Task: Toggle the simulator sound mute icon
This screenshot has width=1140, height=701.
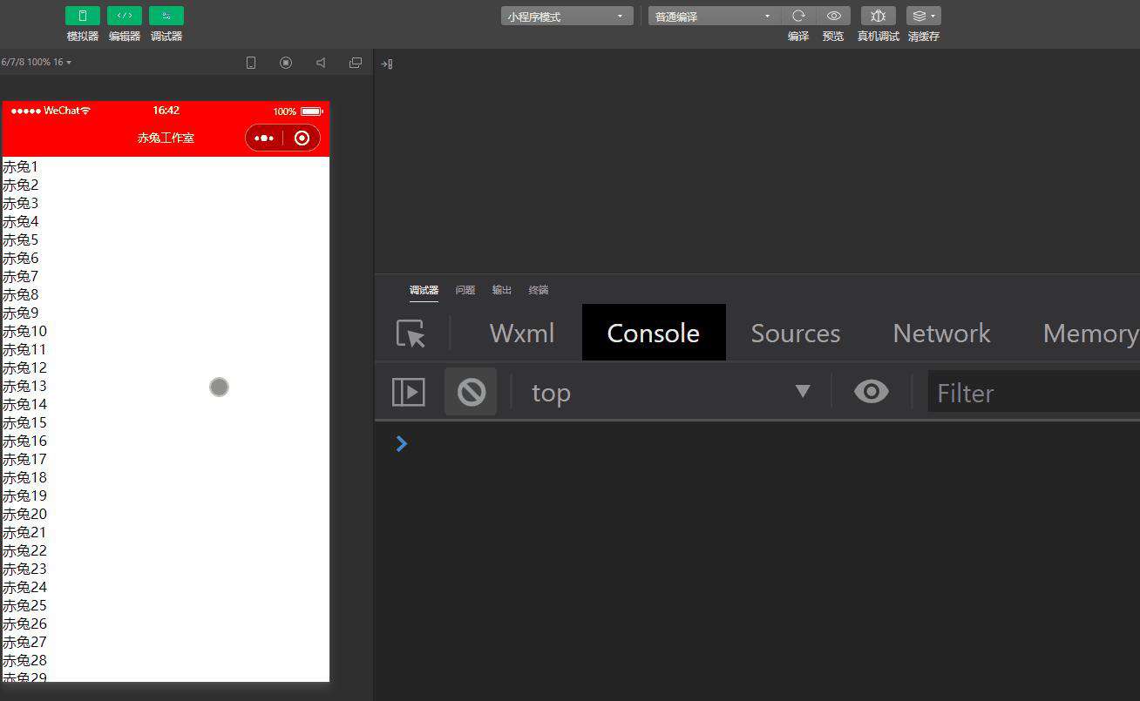Action: coord(321,63)
